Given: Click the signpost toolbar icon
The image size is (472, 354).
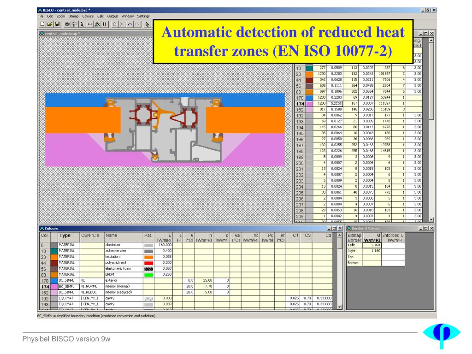Looking at the screenshot, I should pos(74,24).
